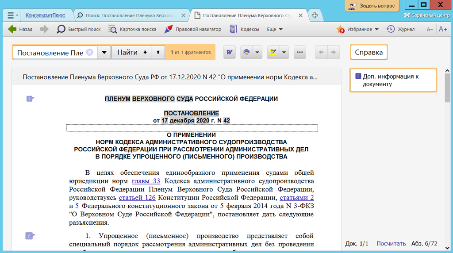Follow the статьями 2 link
The height and width of the screenshot is (253, 453).
[x=297, y=198]
